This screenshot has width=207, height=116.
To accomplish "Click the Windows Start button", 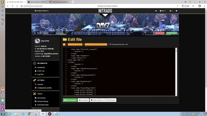I will 3,114.
